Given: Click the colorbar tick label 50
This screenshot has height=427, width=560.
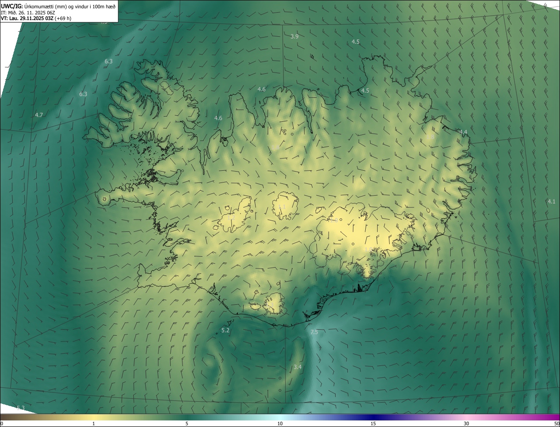Looking at the screenshot, I should pos(556,424).
